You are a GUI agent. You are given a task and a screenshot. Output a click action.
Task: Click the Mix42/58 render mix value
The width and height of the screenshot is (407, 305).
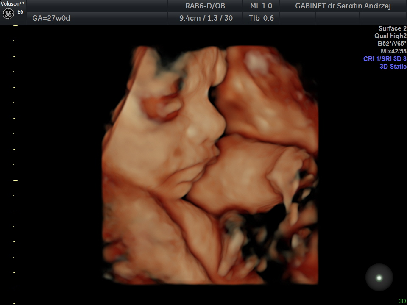(x=393, y=51)
